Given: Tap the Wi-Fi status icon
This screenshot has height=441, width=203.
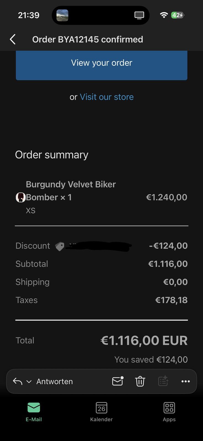Looking at the screenshot, I should (x=164, y=15).
